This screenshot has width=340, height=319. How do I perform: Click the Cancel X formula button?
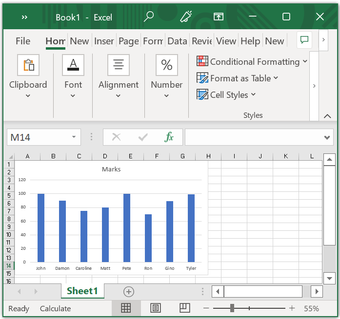coord(117,137)
